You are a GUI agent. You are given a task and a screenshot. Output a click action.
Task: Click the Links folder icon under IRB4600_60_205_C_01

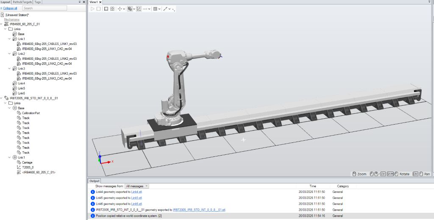pos(11,29)
